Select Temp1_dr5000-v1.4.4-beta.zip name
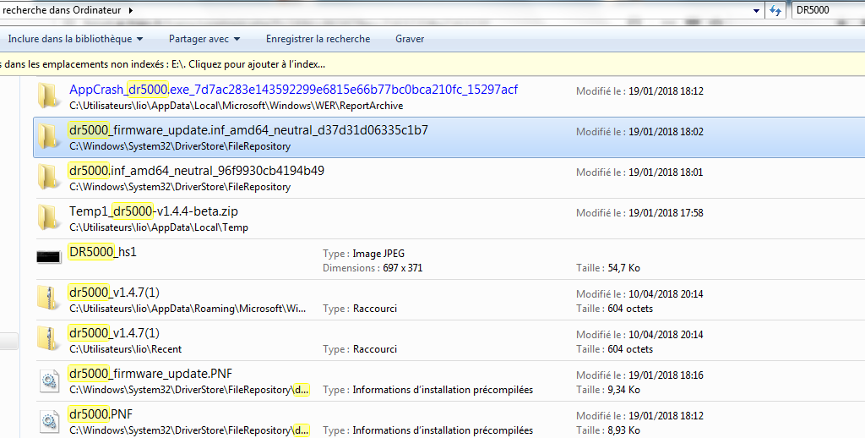Image resolution: width=865 pixels, height=438 pixels. [154, 211]
